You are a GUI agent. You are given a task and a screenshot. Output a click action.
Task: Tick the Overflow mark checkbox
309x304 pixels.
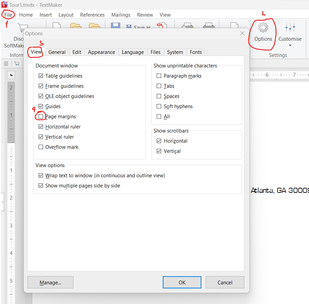tap(41, 147)
